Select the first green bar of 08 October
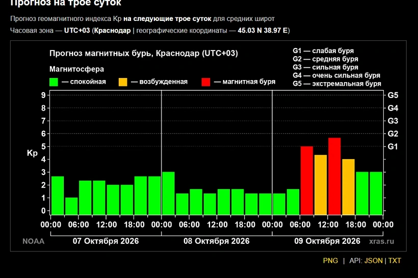Screen dimensions: 418x278 168,193
